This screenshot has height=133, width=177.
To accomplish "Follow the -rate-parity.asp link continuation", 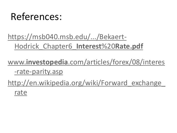I will tap(39, 72).
